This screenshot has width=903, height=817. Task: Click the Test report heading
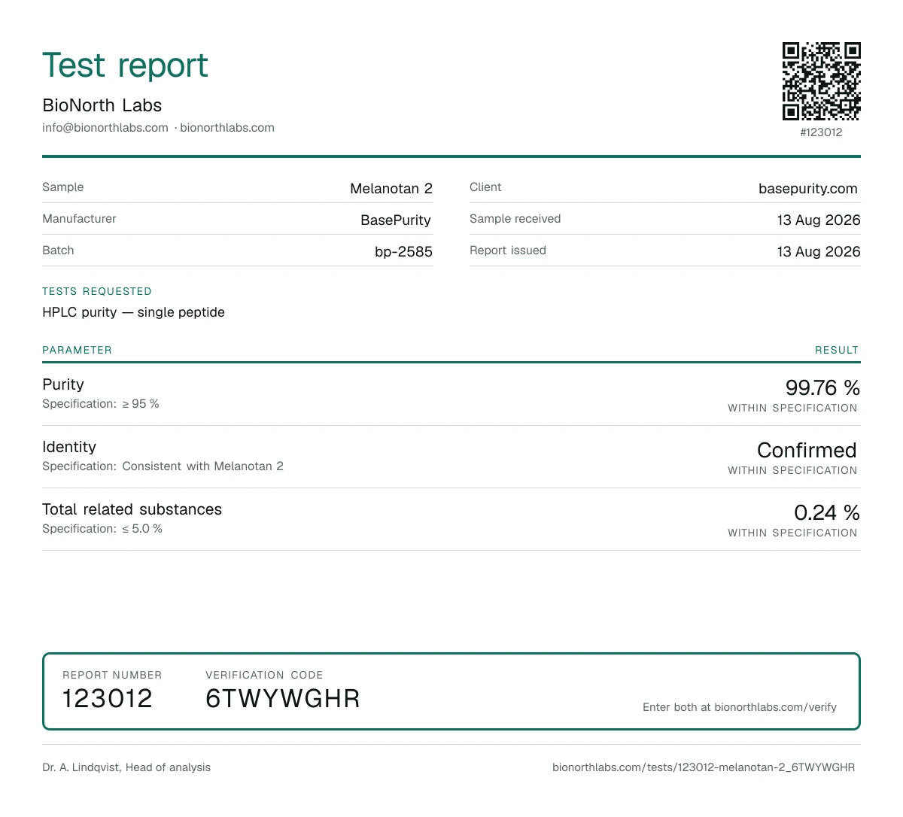(x=125, y=65)
